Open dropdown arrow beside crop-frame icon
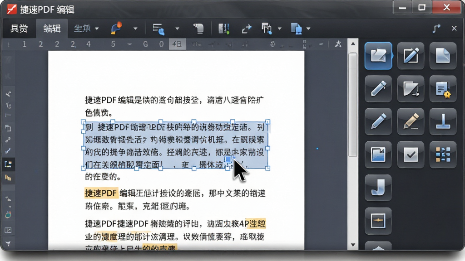This screenshot has height=261, width=465. point(279,29)
